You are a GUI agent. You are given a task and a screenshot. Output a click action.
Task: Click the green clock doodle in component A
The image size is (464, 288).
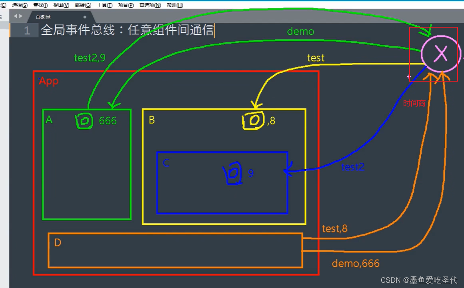point(84,120)
